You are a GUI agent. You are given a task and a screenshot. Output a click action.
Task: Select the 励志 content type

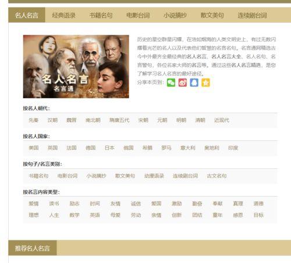[74, 204]
